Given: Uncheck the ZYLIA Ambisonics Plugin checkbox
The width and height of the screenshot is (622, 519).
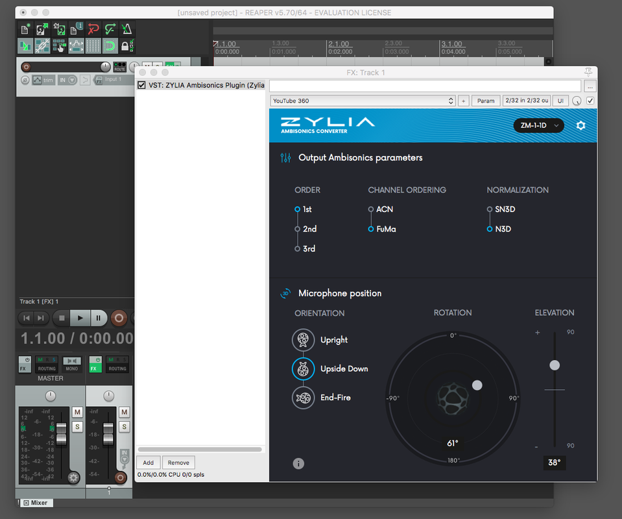Looking at the screenshot, I should click(141, 85).
